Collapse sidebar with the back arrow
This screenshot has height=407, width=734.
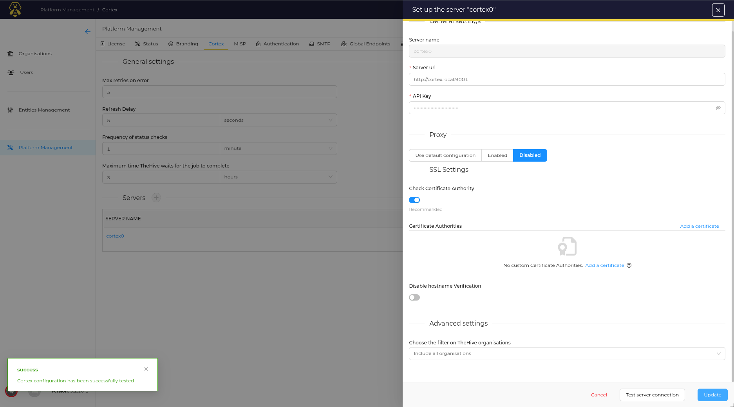point(88,32)
